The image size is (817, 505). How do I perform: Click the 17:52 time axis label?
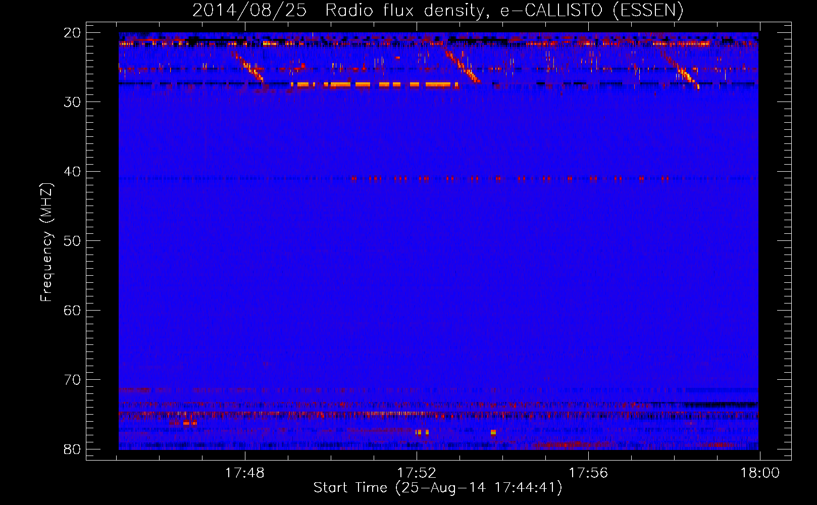tap(417, 473)
